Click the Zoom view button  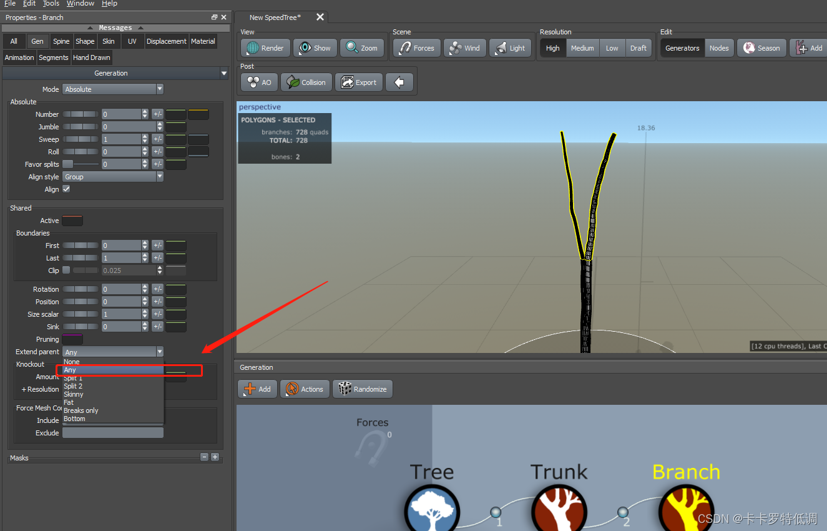362,48
